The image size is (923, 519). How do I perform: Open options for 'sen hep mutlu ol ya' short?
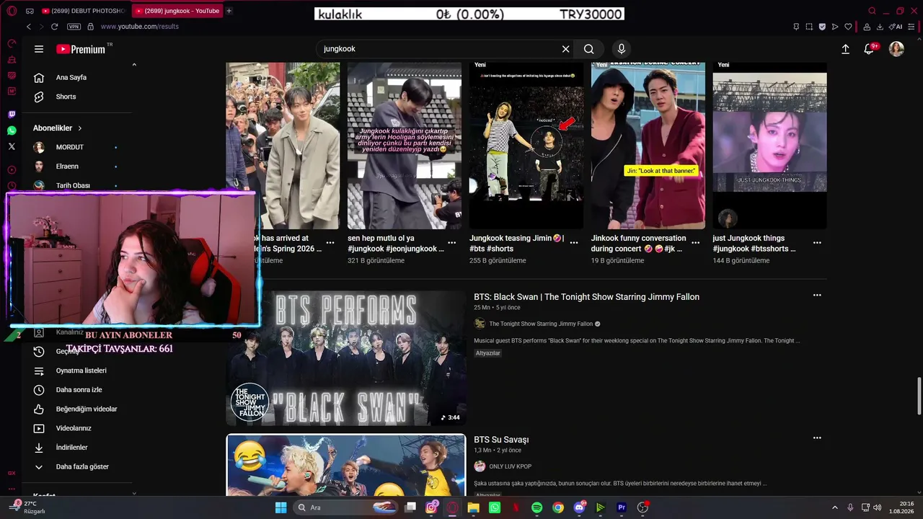click(x=452, y=243)
